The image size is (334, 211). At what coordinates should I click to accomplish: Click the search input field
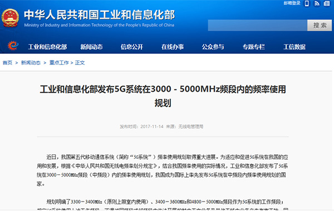click(x=258, y=26)
